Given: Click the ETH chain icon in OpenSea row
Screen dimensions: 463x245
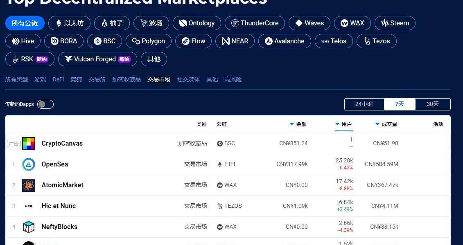Looking at the screenshot, I should [220, 164].
